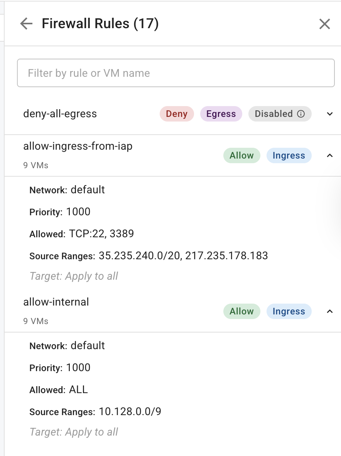Collapse the allow-ingress-from-iap rule details
Viewport: 341px width, 456px height.
point(330,155)
